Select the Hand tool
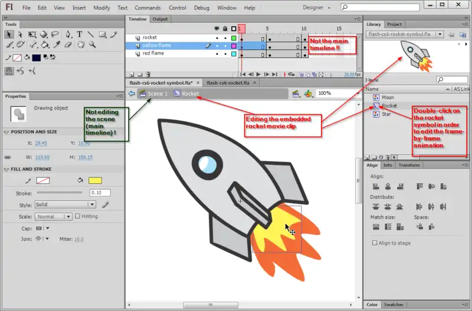This screenshot has width=472, height=311. (80, 44)
